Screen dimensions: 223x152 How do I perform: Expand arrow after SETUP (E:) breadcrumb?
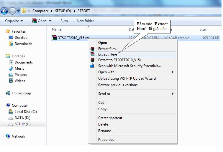(x=75, y=11)
